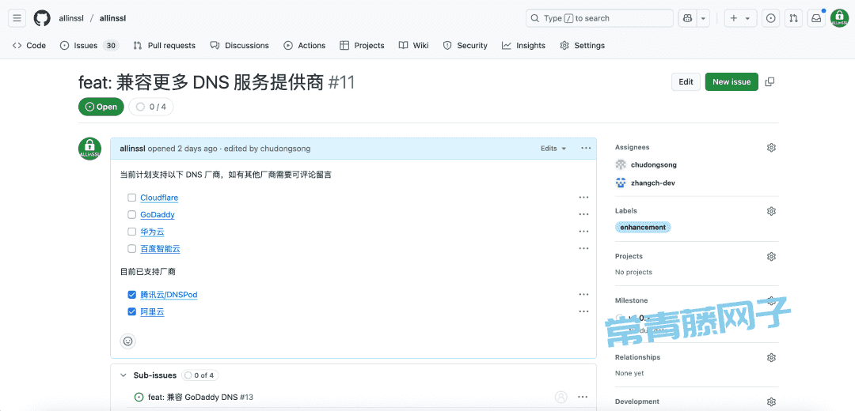Check the GoDaddy task checkbox
Screen dimensions: 855x411
pos(131,214)
